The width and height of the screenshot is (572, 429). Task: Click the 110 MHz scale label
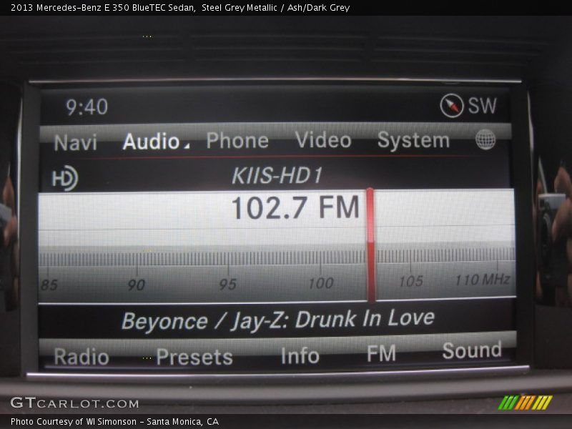(483, 280)
